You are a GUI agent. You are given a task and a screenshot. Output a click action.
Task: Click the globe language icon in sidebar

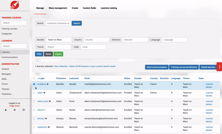(15, 110)
